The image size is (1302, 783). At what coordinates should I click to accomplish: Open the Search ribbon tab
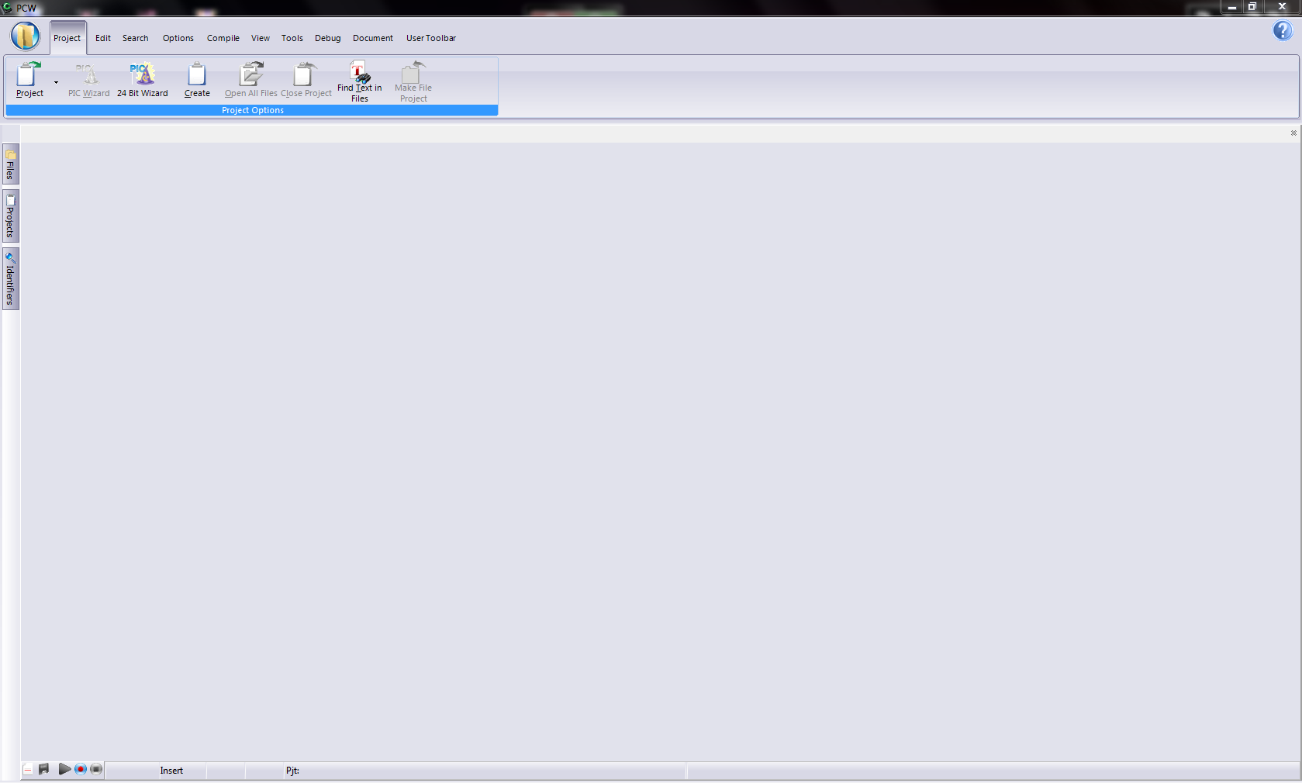coord(136,38)
